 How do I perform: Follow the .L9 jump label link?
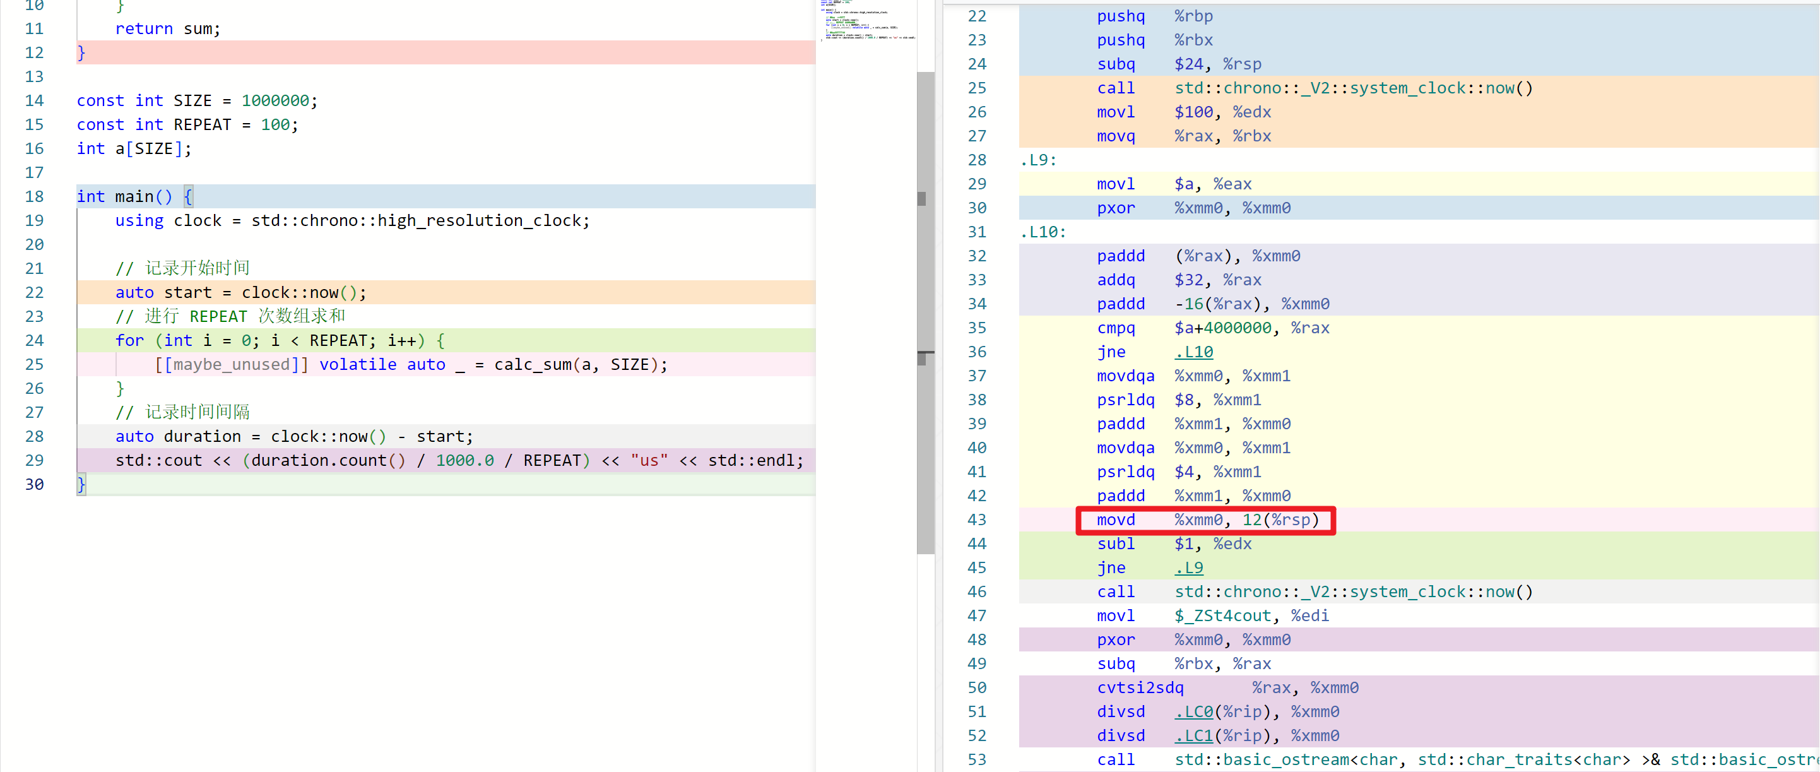click(1188, 567)
